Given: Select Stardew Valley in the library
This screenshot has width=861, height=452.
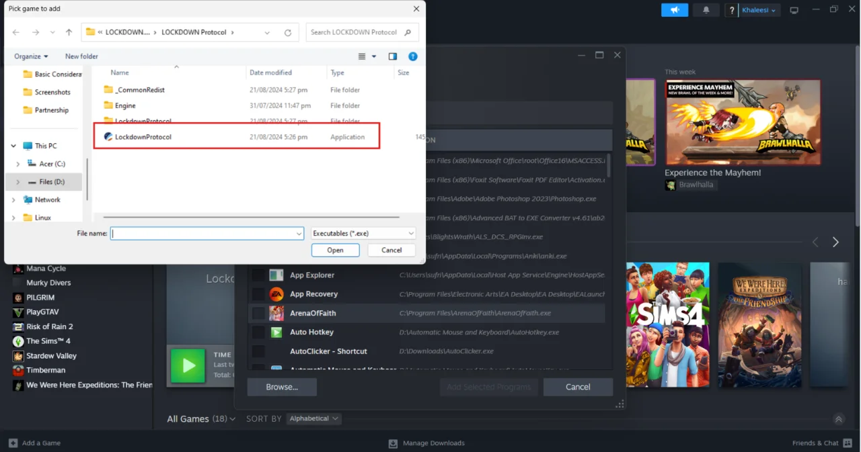Looking at the screenshot, I should (51, 356).
